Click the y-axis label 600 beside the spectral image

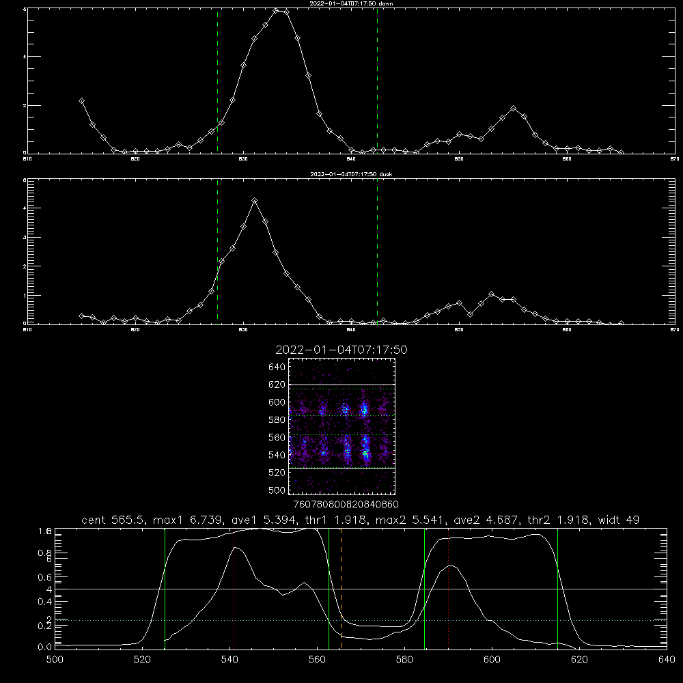coord(277,402)
